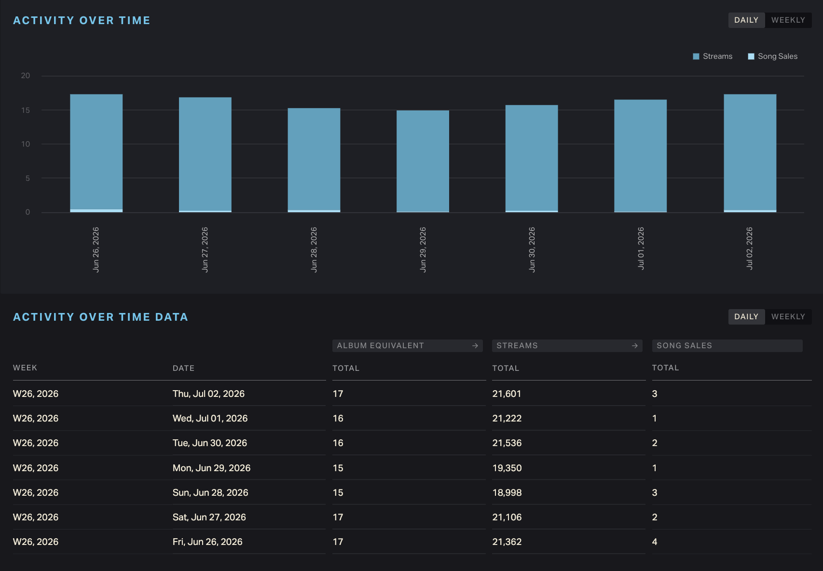Click the streams value 18,998
This screenshot has height=571, width=823.
coord(507,493)
